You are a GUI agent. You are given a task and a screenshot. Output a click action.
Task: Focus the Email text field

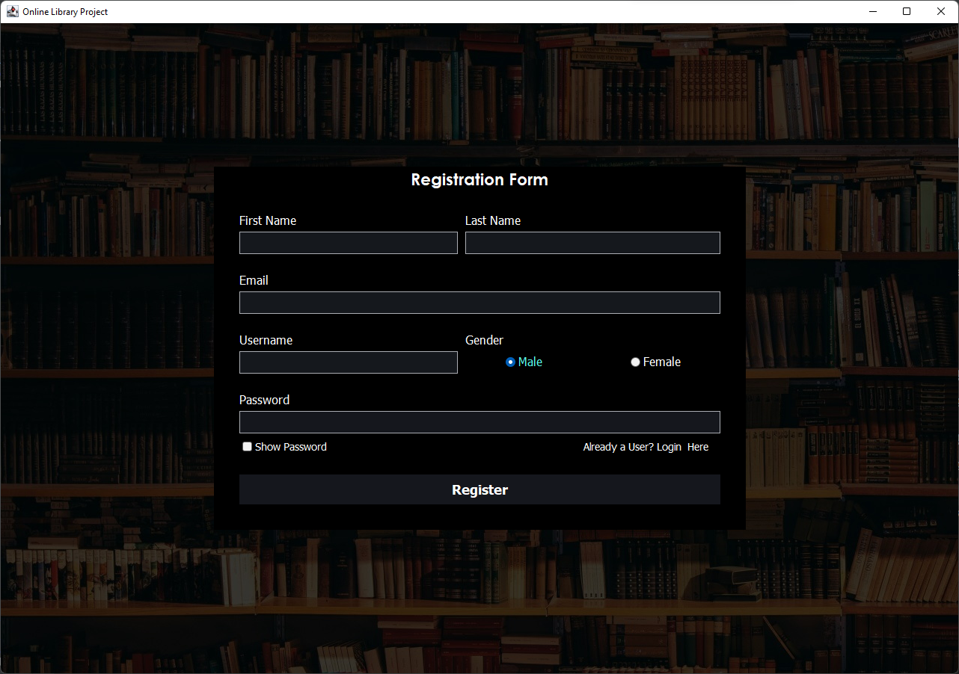[479, 303]
